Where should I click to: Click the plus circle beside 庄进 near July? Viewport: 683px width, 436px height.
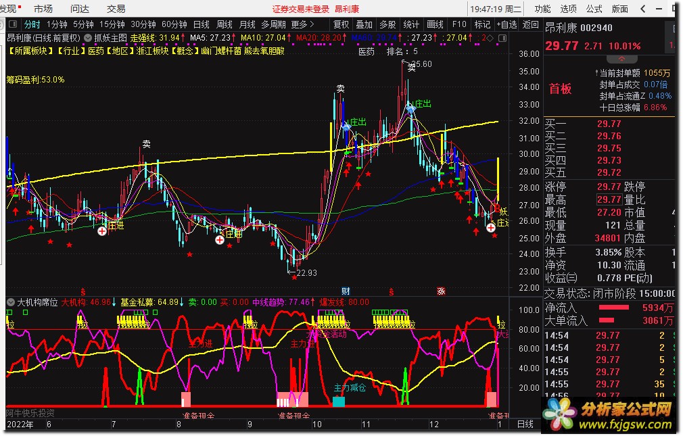pyautogui.click(x=102, y=231)
